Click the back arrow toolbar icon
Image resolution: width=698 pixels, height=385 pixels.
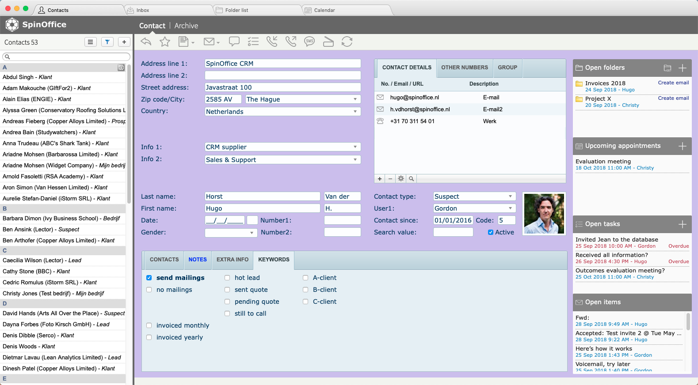click(146, 42)
